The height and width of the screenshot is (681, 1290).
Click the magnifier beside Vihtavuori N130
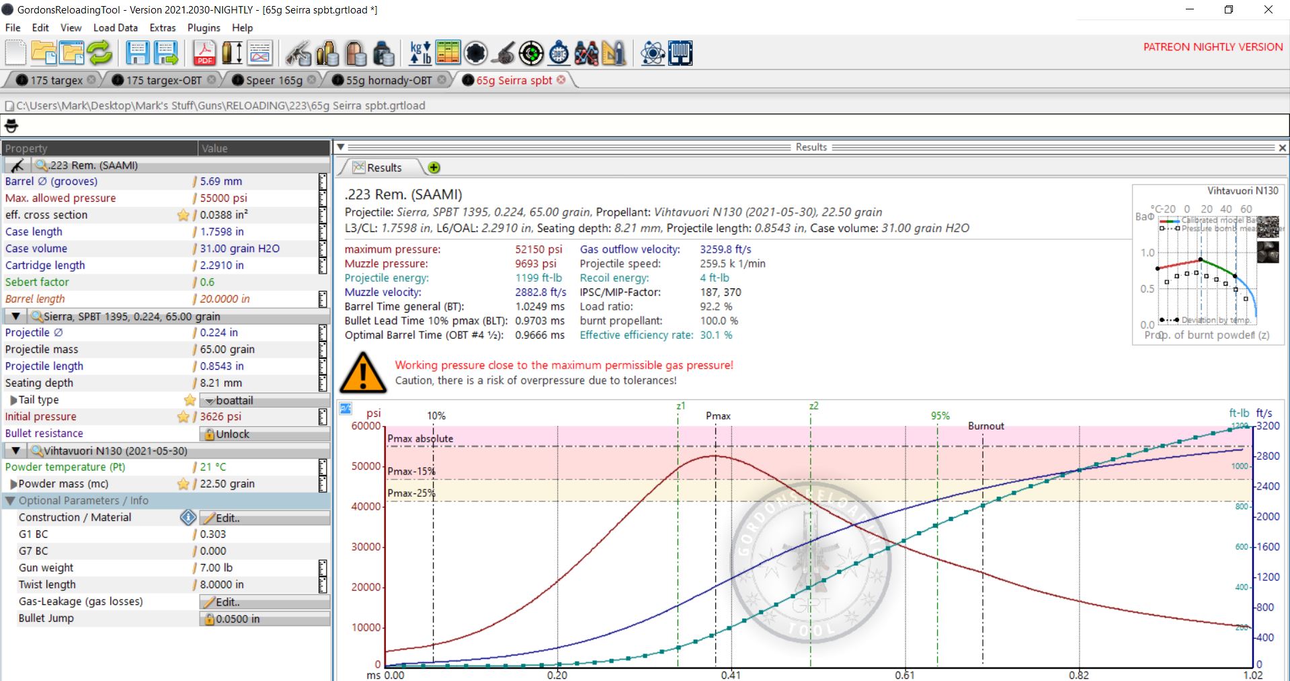pyautogui.click(x=37, y=450)
